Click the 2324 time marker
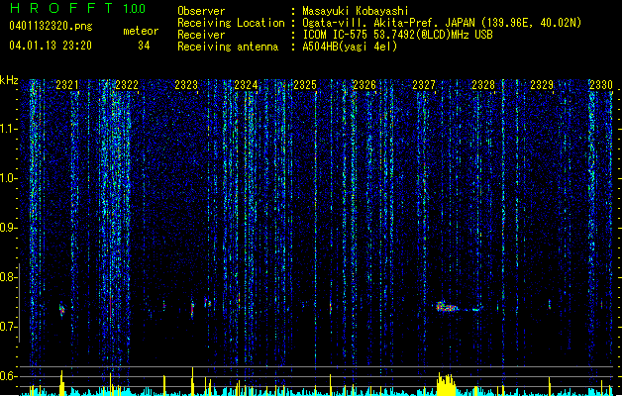Image resolution: width=623 pixels, height=396 pixels. coord(246,84)
